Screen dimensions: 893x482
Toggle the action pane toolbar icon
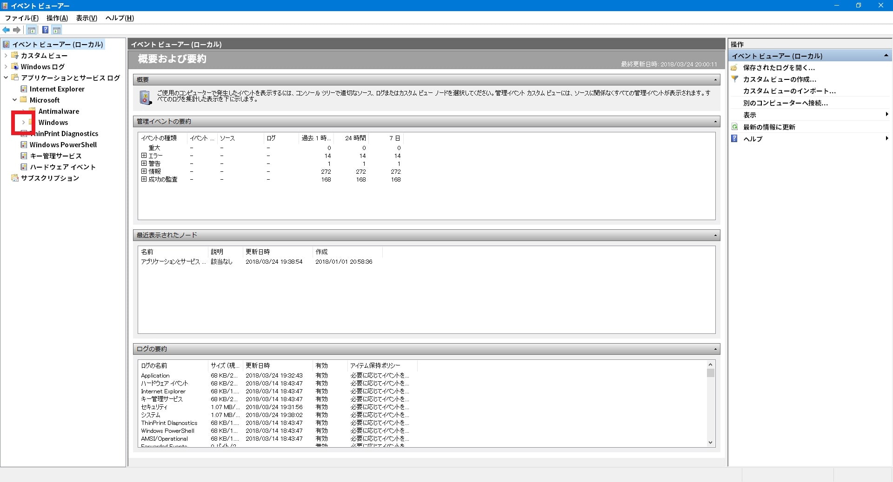click(56, 30)
